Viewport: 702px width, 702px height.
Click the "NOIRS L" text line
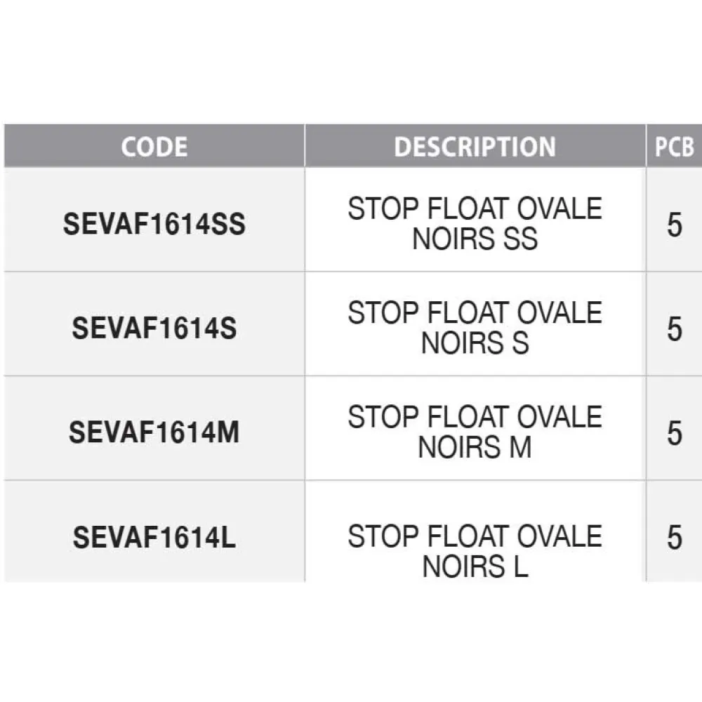[475, 567]
